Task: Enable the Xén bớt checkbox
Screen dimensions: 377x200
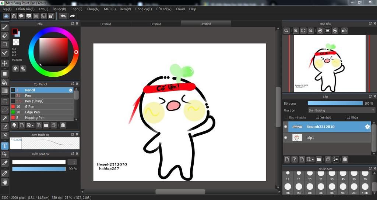Action: [x=317, y=117]
